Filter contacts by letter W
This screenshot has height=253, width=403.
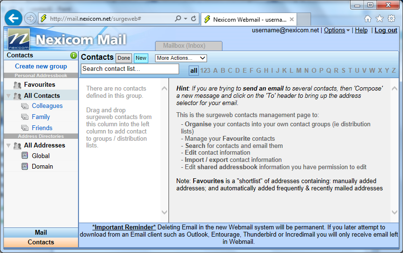[372, 70]
